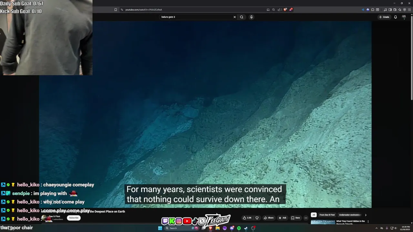This screenshot has height=232, width=413.
Task: Open File Explorer from the taskbar
Action: [x=217, y=228]
